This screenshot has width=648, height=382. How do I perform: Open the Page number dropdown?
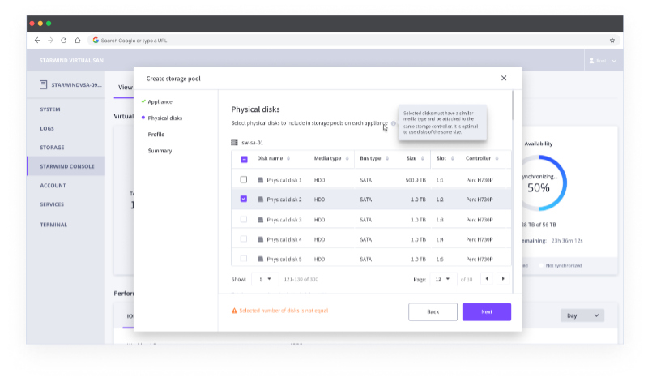pos(443,279)
